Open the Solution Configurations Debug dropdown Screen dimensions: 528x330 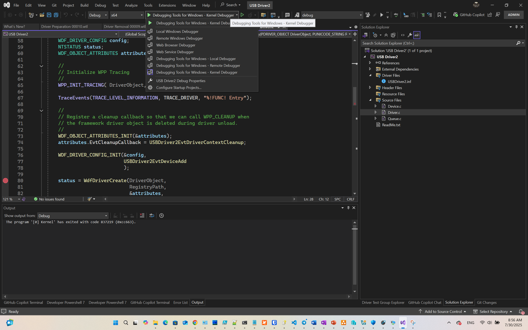point(97,15)
